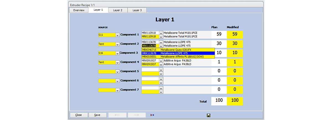332x120 pixels.
Task: Open source dropdown for Component 1 (S11)
Action: pos(117,35)
